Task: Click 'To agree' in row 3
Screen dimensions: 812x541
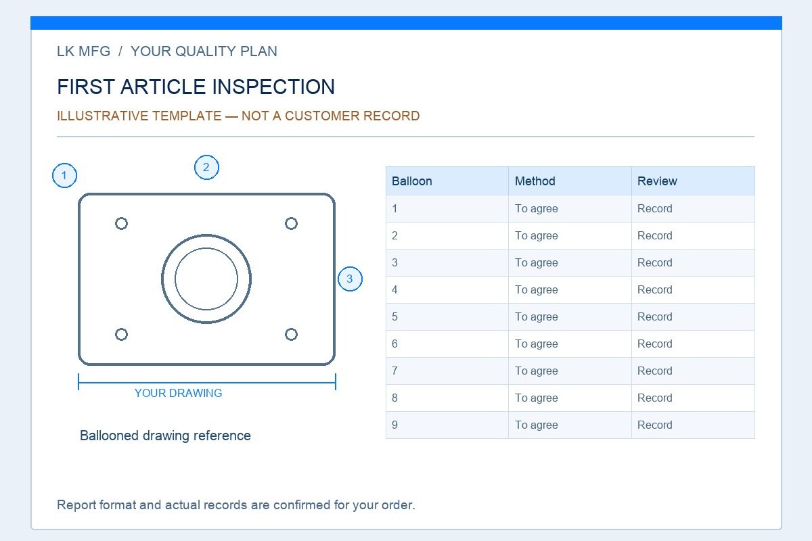Action: (x=537, y=263)
